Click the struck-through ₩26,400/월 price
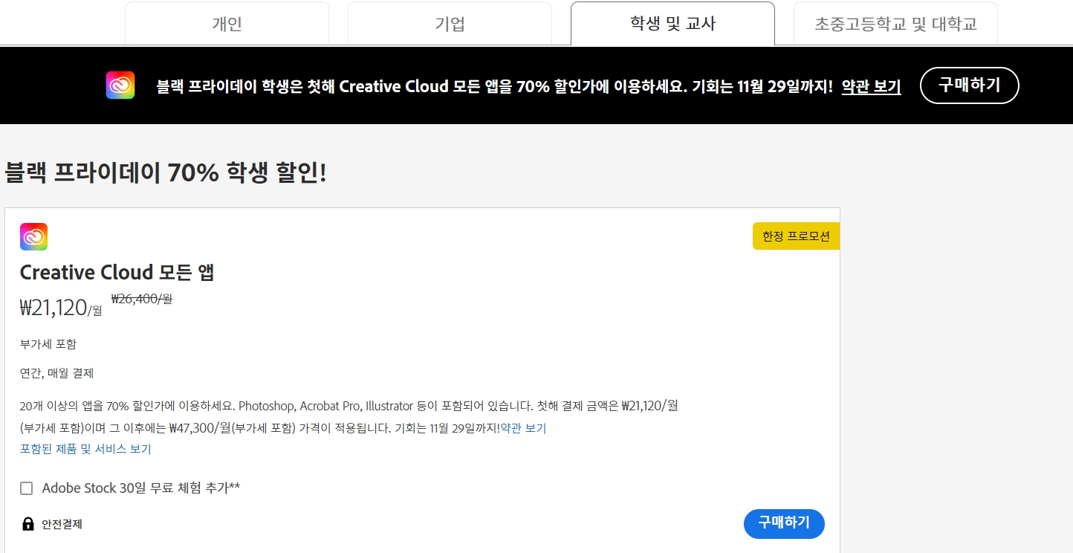 (x=142, y=299)
